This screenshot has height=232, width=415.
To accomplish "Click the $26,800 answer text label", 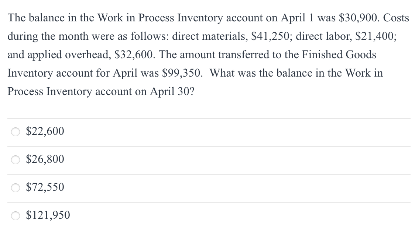I will pos(44,159).
